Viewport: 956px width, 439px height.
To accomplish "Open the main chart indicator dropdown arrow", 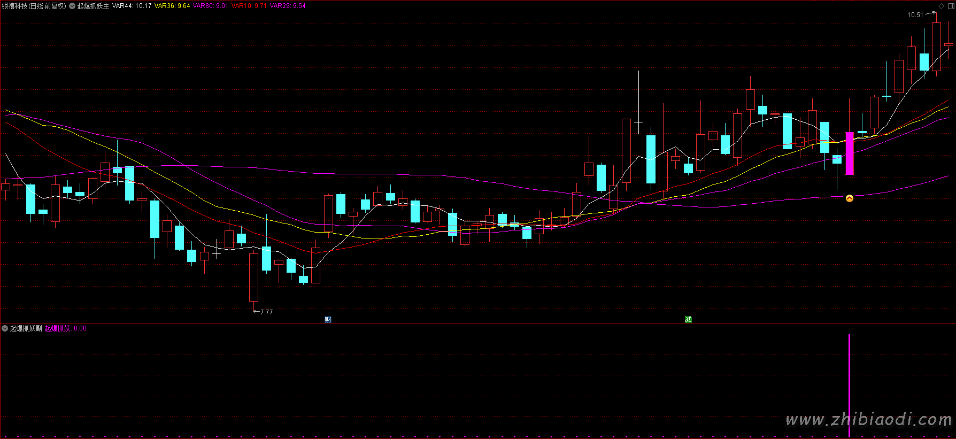I will click(x=72, y=6).
